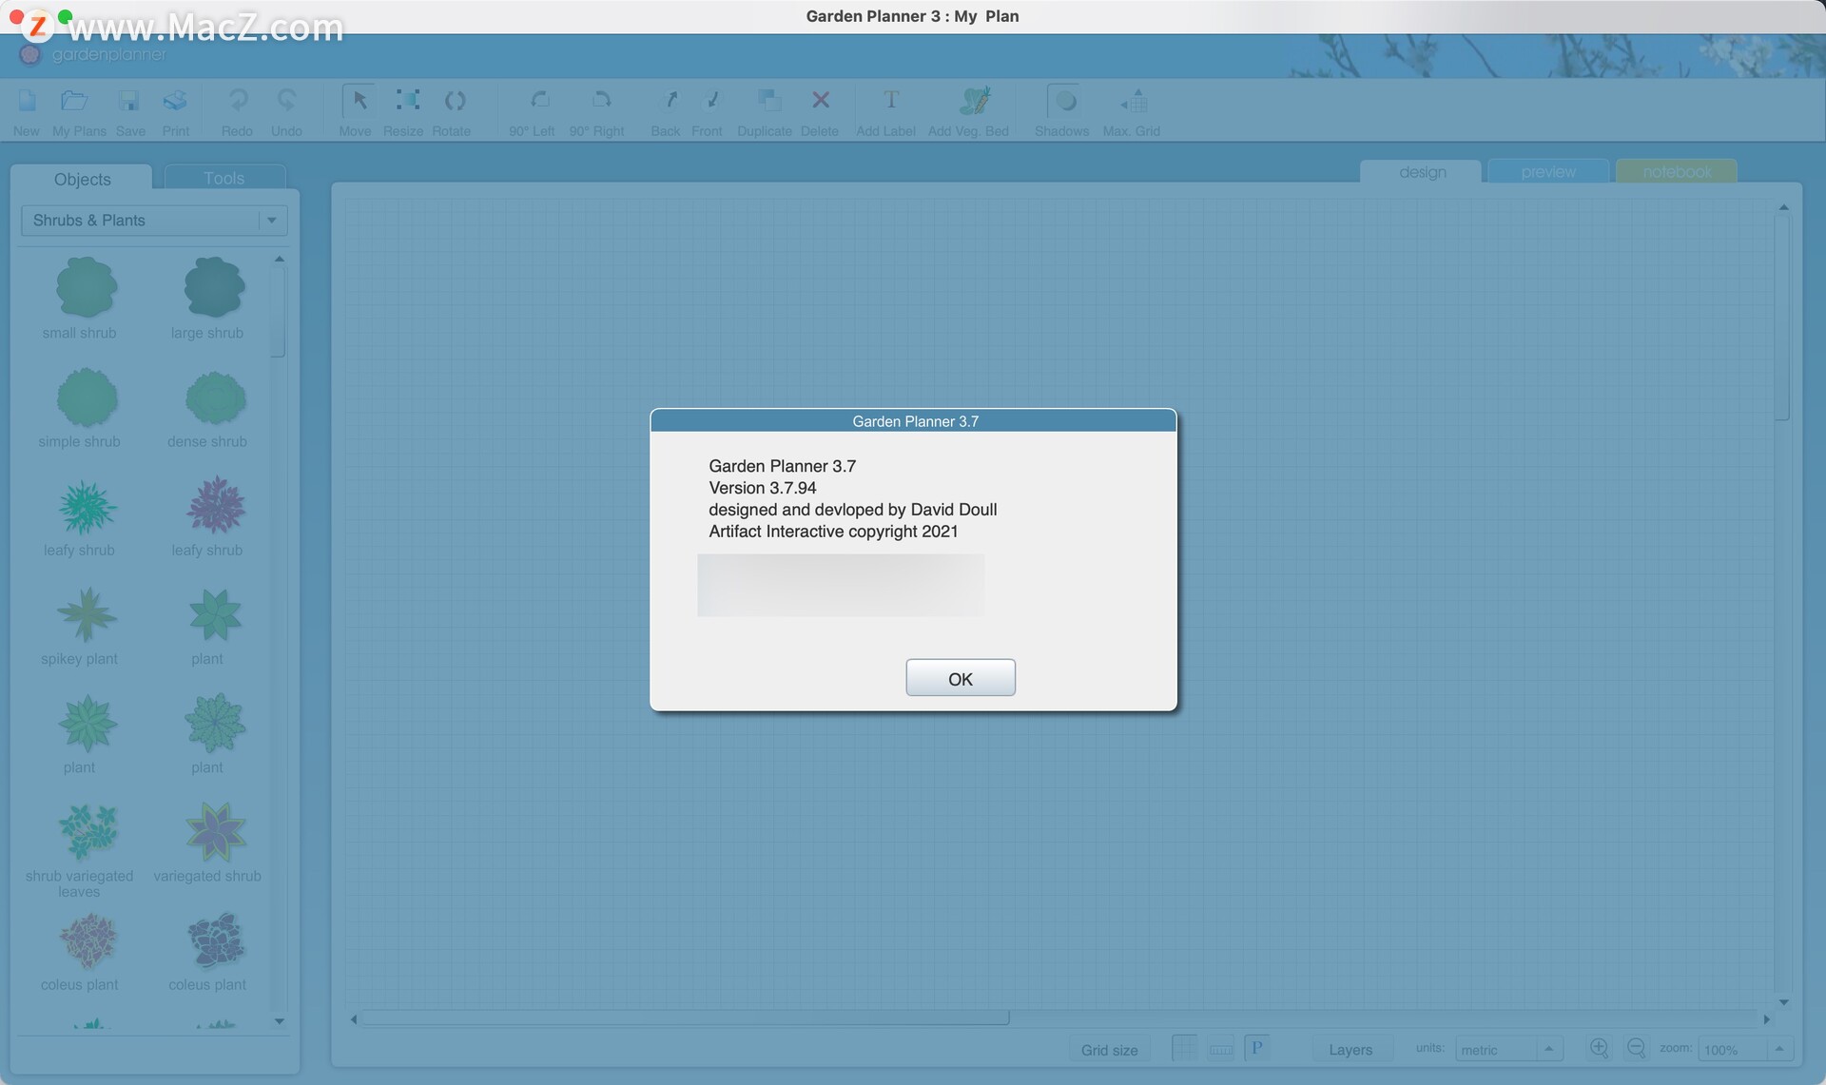Screen dimensions: 1826x1085
Task: Click the 90° Right rotate icon
Action: (x=600, y=100)
